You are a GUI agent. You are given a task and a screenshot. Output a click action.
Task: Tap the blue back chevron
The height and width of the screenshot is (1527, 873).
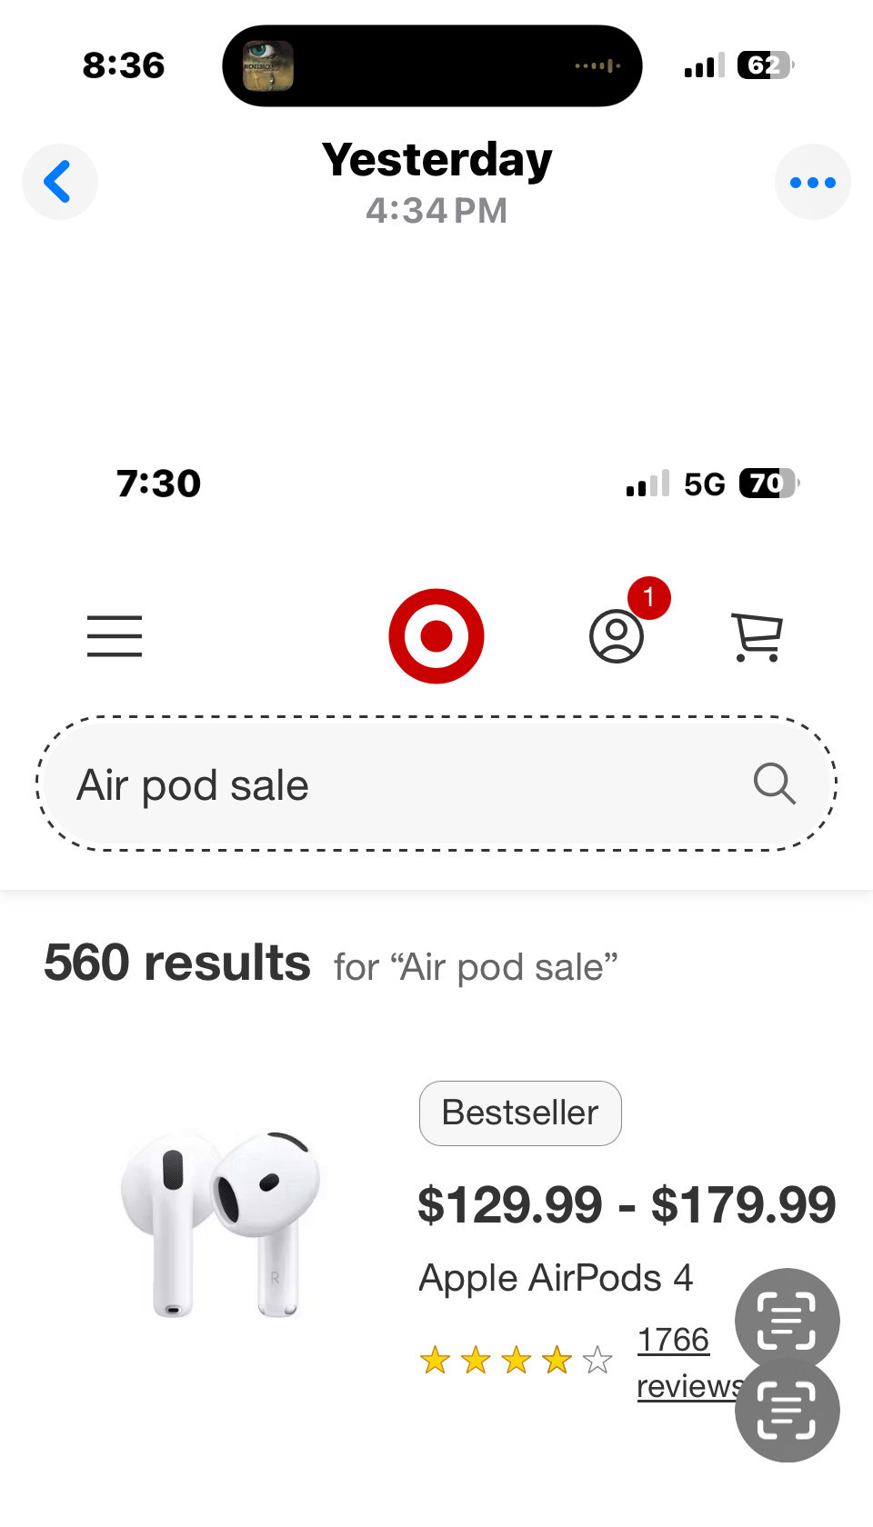59,182
